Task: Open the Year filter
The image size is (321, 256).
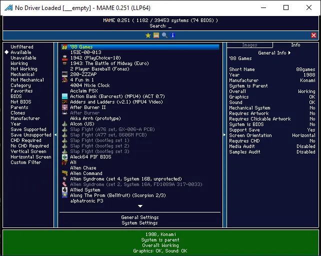Action: (x=16, y=124)
